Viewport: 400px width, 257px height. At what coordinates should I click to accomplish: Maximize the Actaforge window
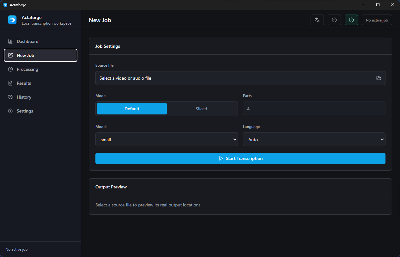378,5
